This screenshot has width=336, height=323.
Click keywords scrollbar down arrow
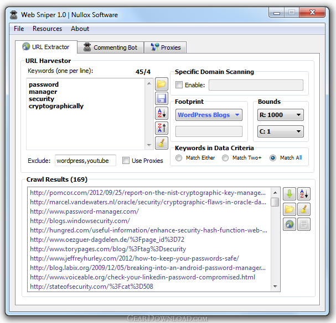(149, 145)
